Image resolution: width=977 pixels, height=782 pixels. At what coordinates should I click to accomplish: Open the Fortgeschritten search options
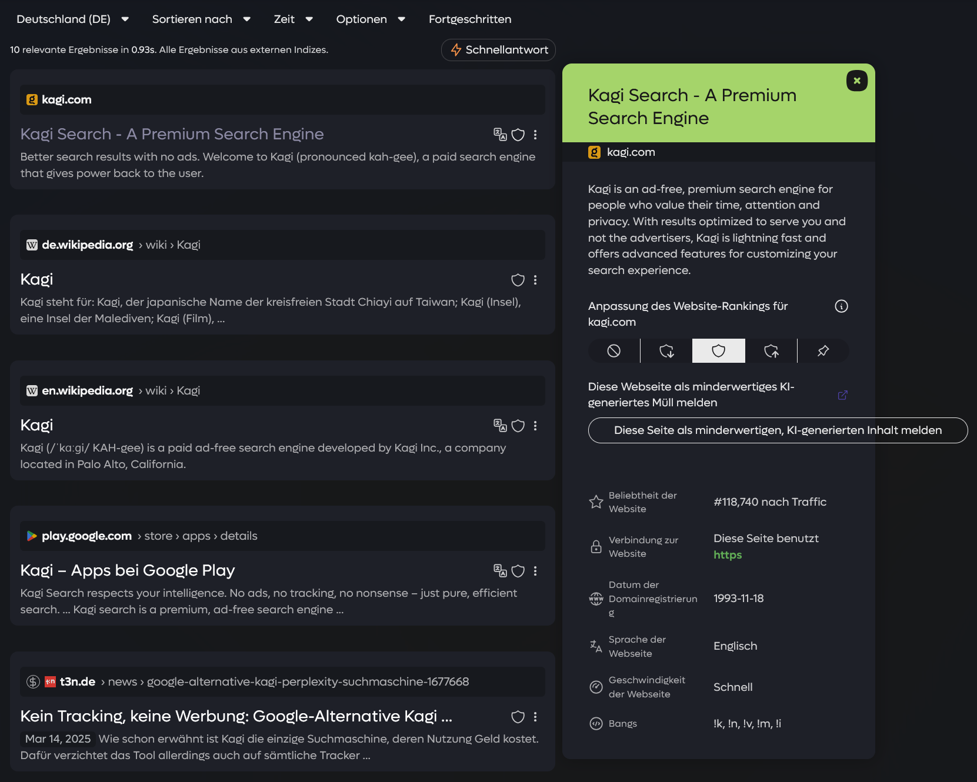pyautogui.click(x=470, y=19)
